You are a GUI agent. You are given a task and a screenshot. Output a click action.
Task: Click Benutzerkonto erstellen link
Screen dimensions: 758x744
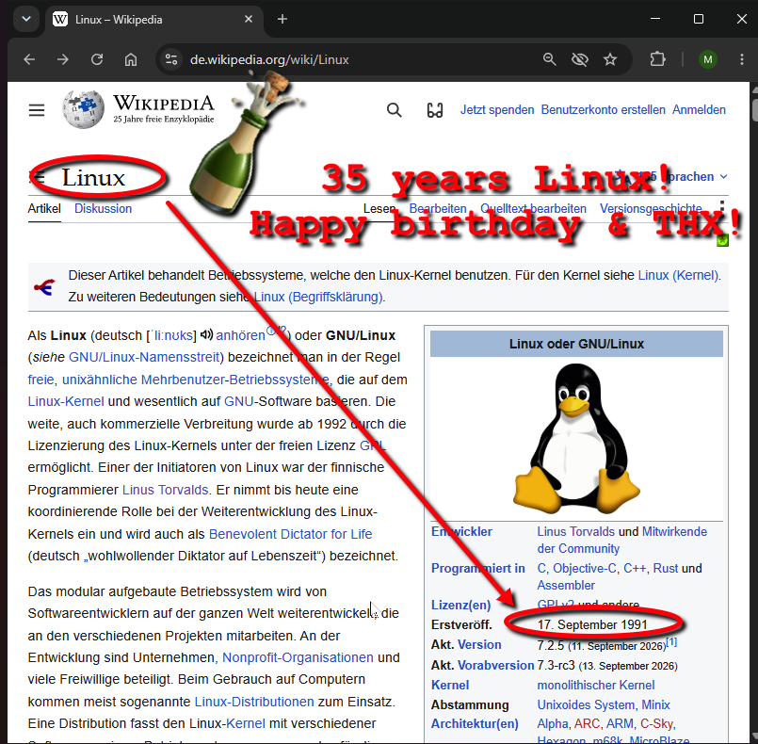point(603,110)
